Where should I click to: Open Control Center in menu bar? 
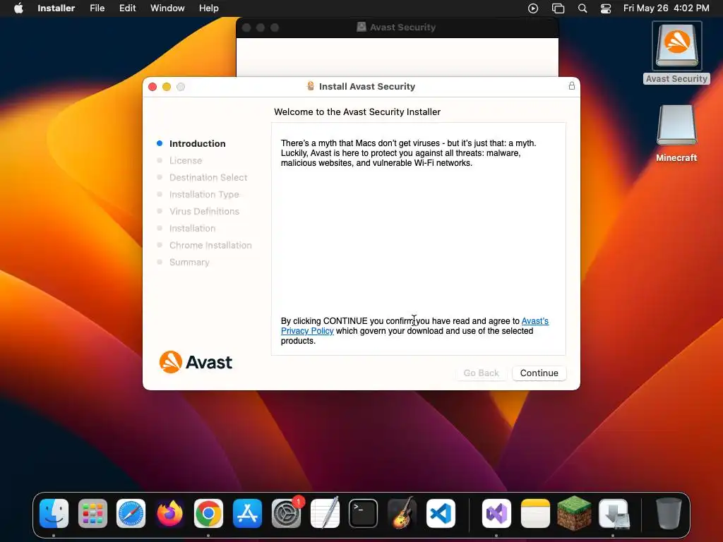tap(605, 8)
